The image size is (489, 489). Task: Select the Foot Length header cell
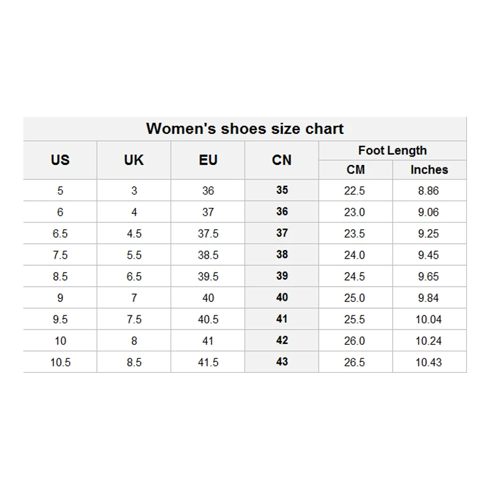[392, 150]
